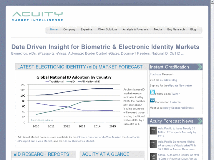This screenshot has width=214, height=160.
Task: Click the Acuity At A Glance heading
Action: 106,154
